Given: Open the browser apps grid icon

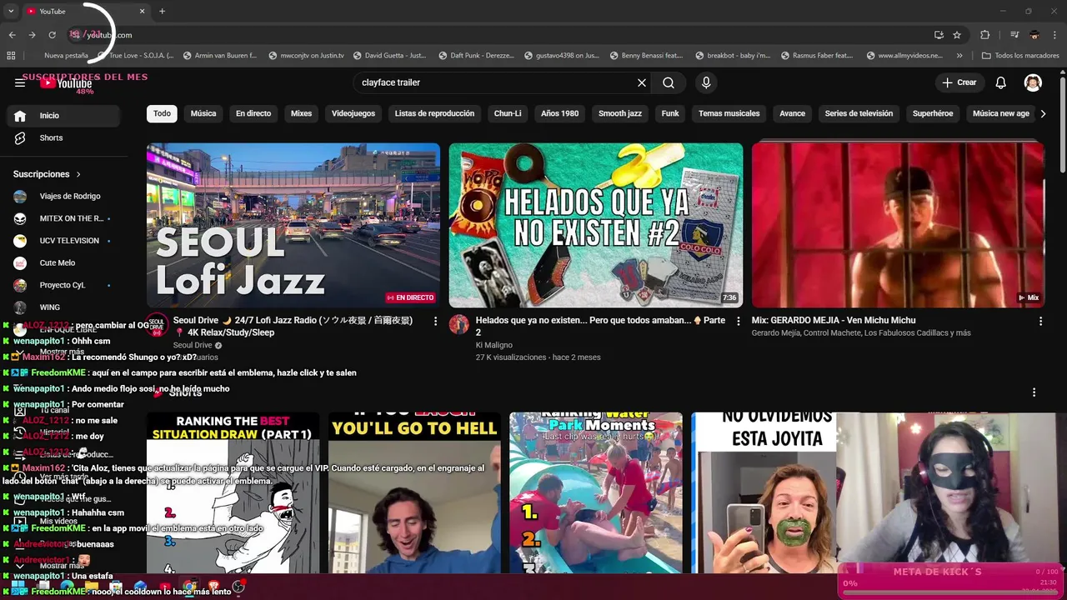Looking at the screenshot, I should (x=11, y=56).
